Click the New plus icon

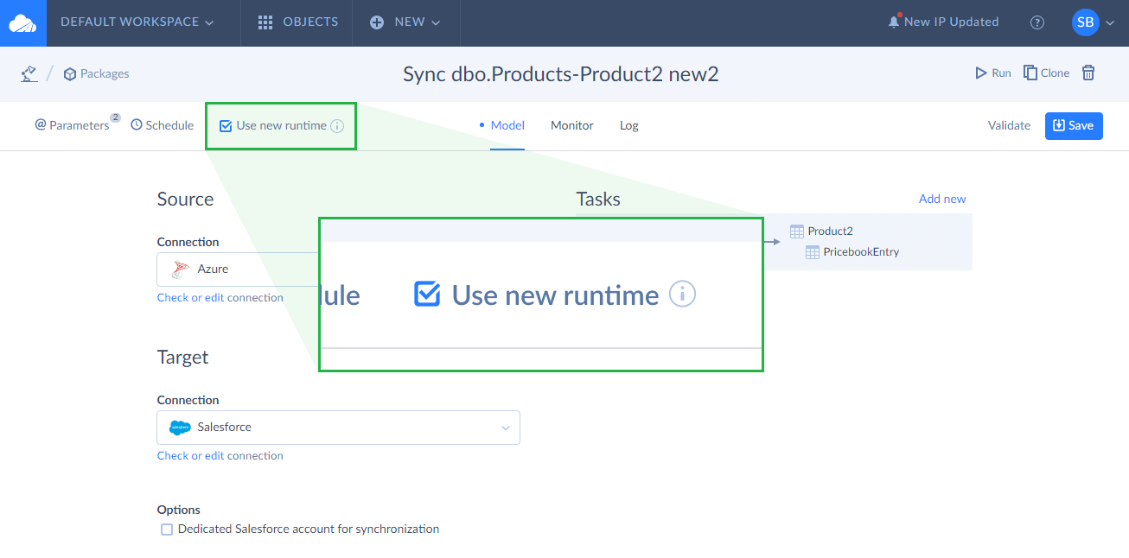point(377,22)
